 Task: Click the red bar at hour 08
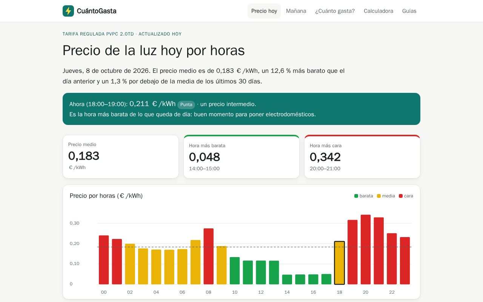point(209,256)
